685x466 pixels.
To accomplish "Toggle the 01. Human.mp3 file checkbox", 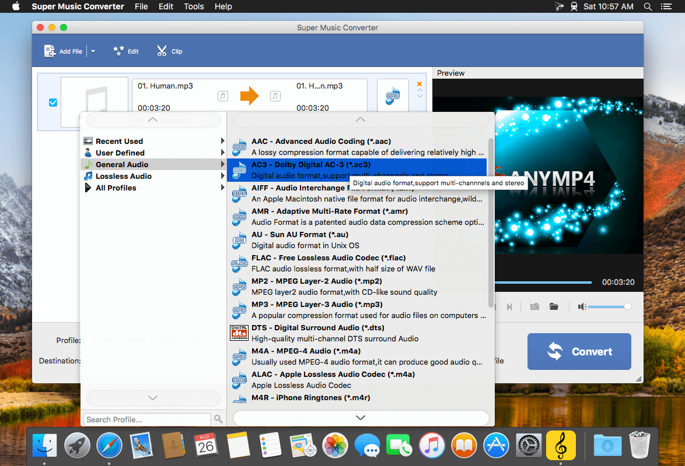I will [x=53, y=103].
